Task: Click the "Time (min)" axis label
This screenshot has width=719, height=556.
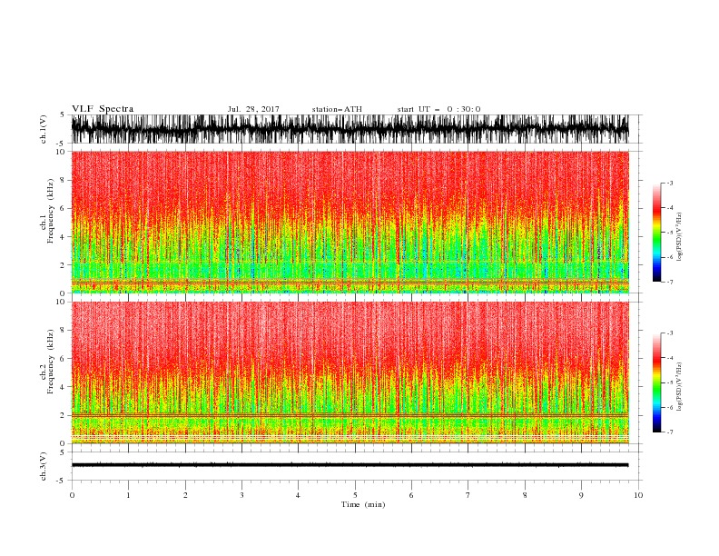Action: point(363,504)
